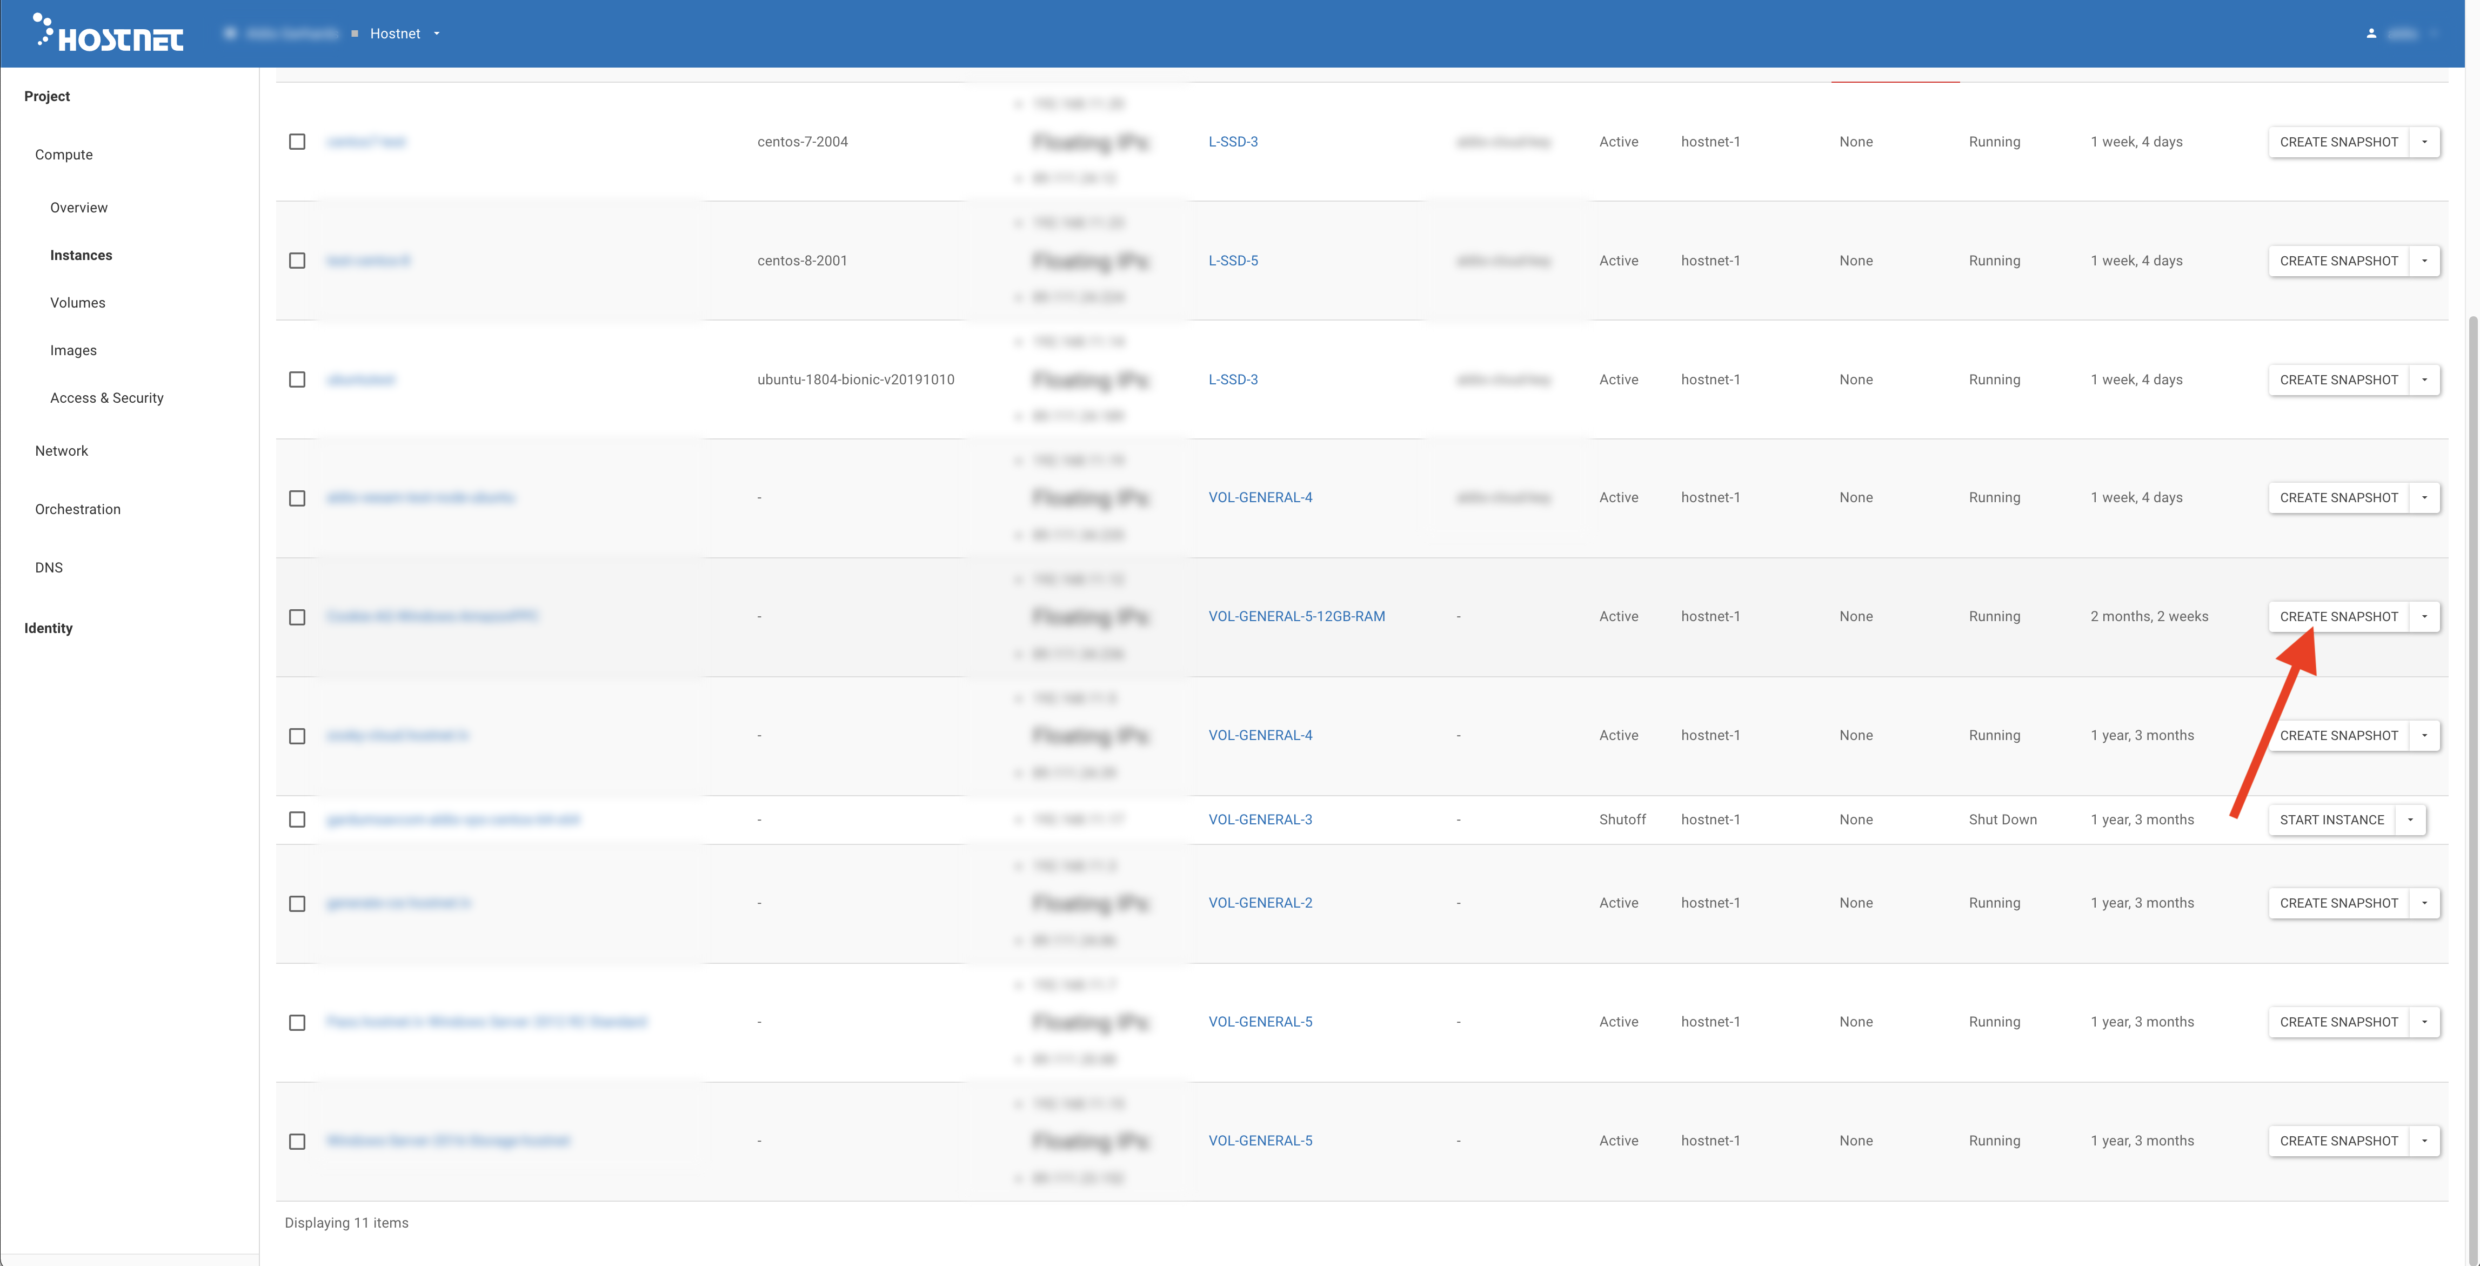The width and height of the screenshot is (2480, 1266).
Task: Open the Images page in the sidebar
Action: click(73, 350)
